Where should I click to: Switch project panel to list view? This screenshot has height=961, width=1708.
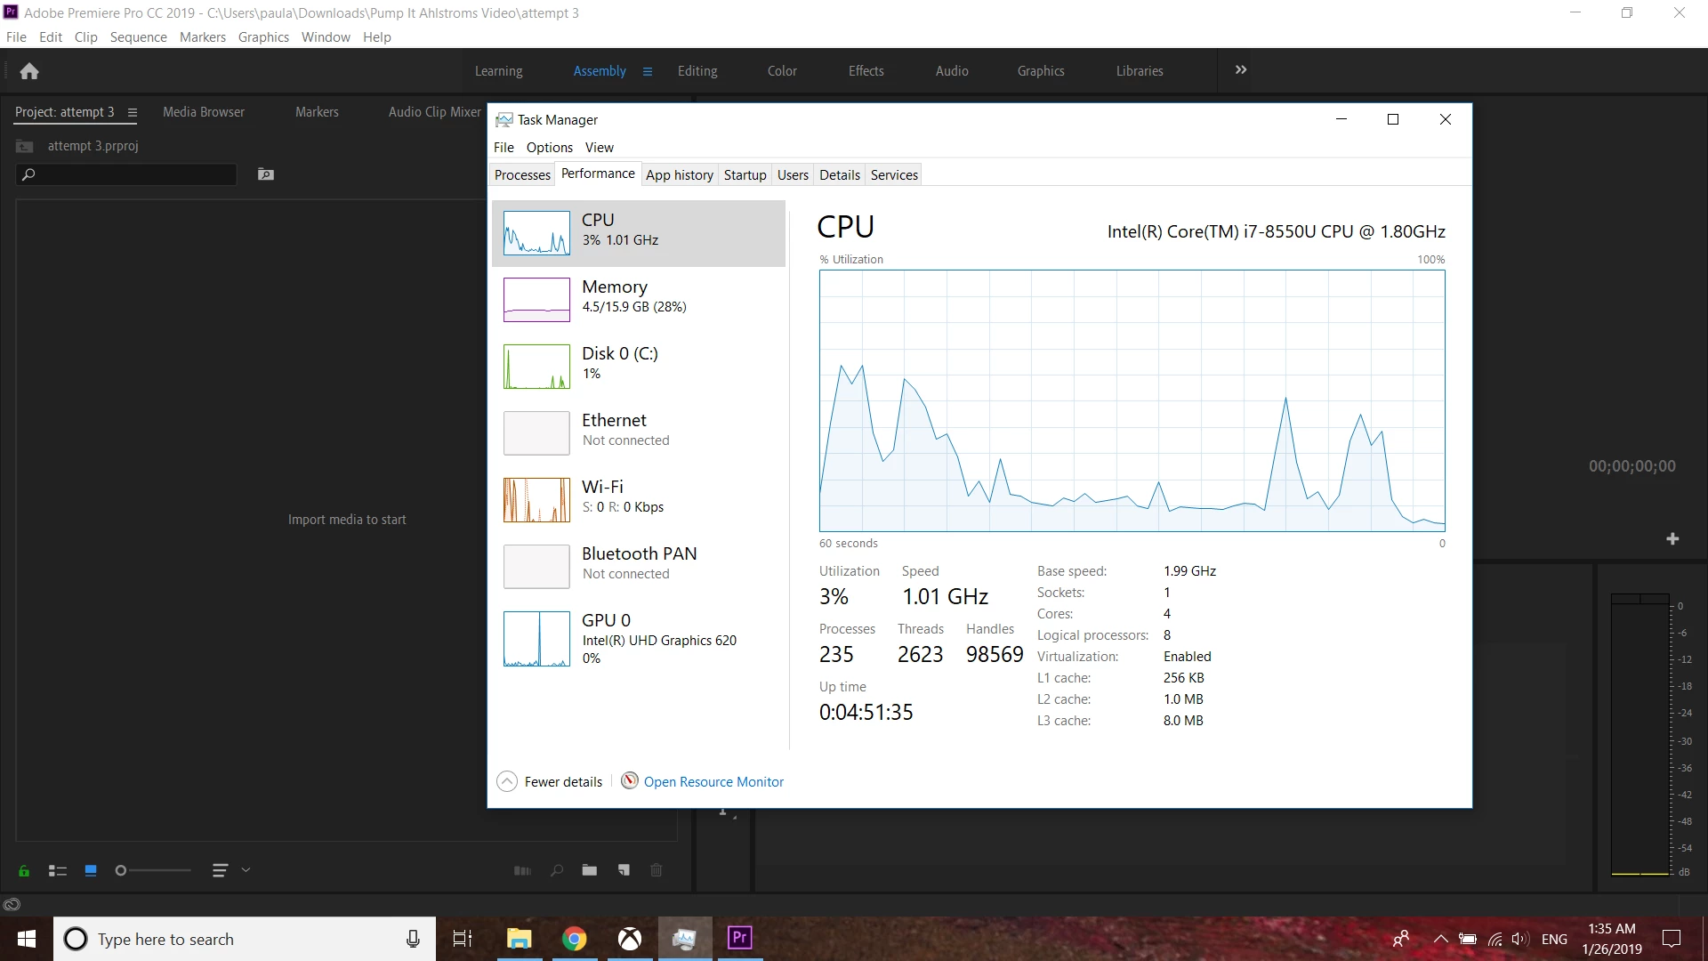[x=58, y=871]
